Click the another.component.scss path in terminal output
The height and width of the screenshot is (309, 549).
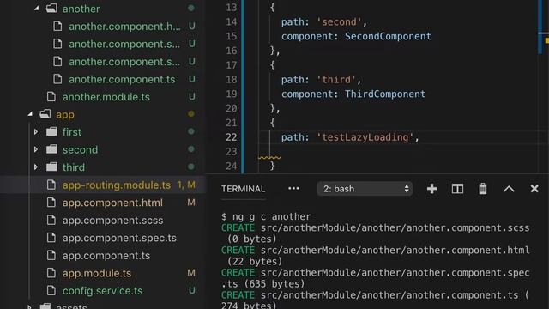coord(395,228)
